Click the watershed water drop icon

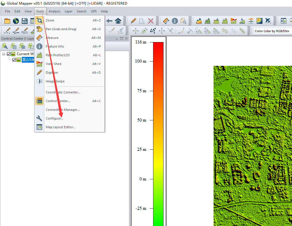coord(242,21)
